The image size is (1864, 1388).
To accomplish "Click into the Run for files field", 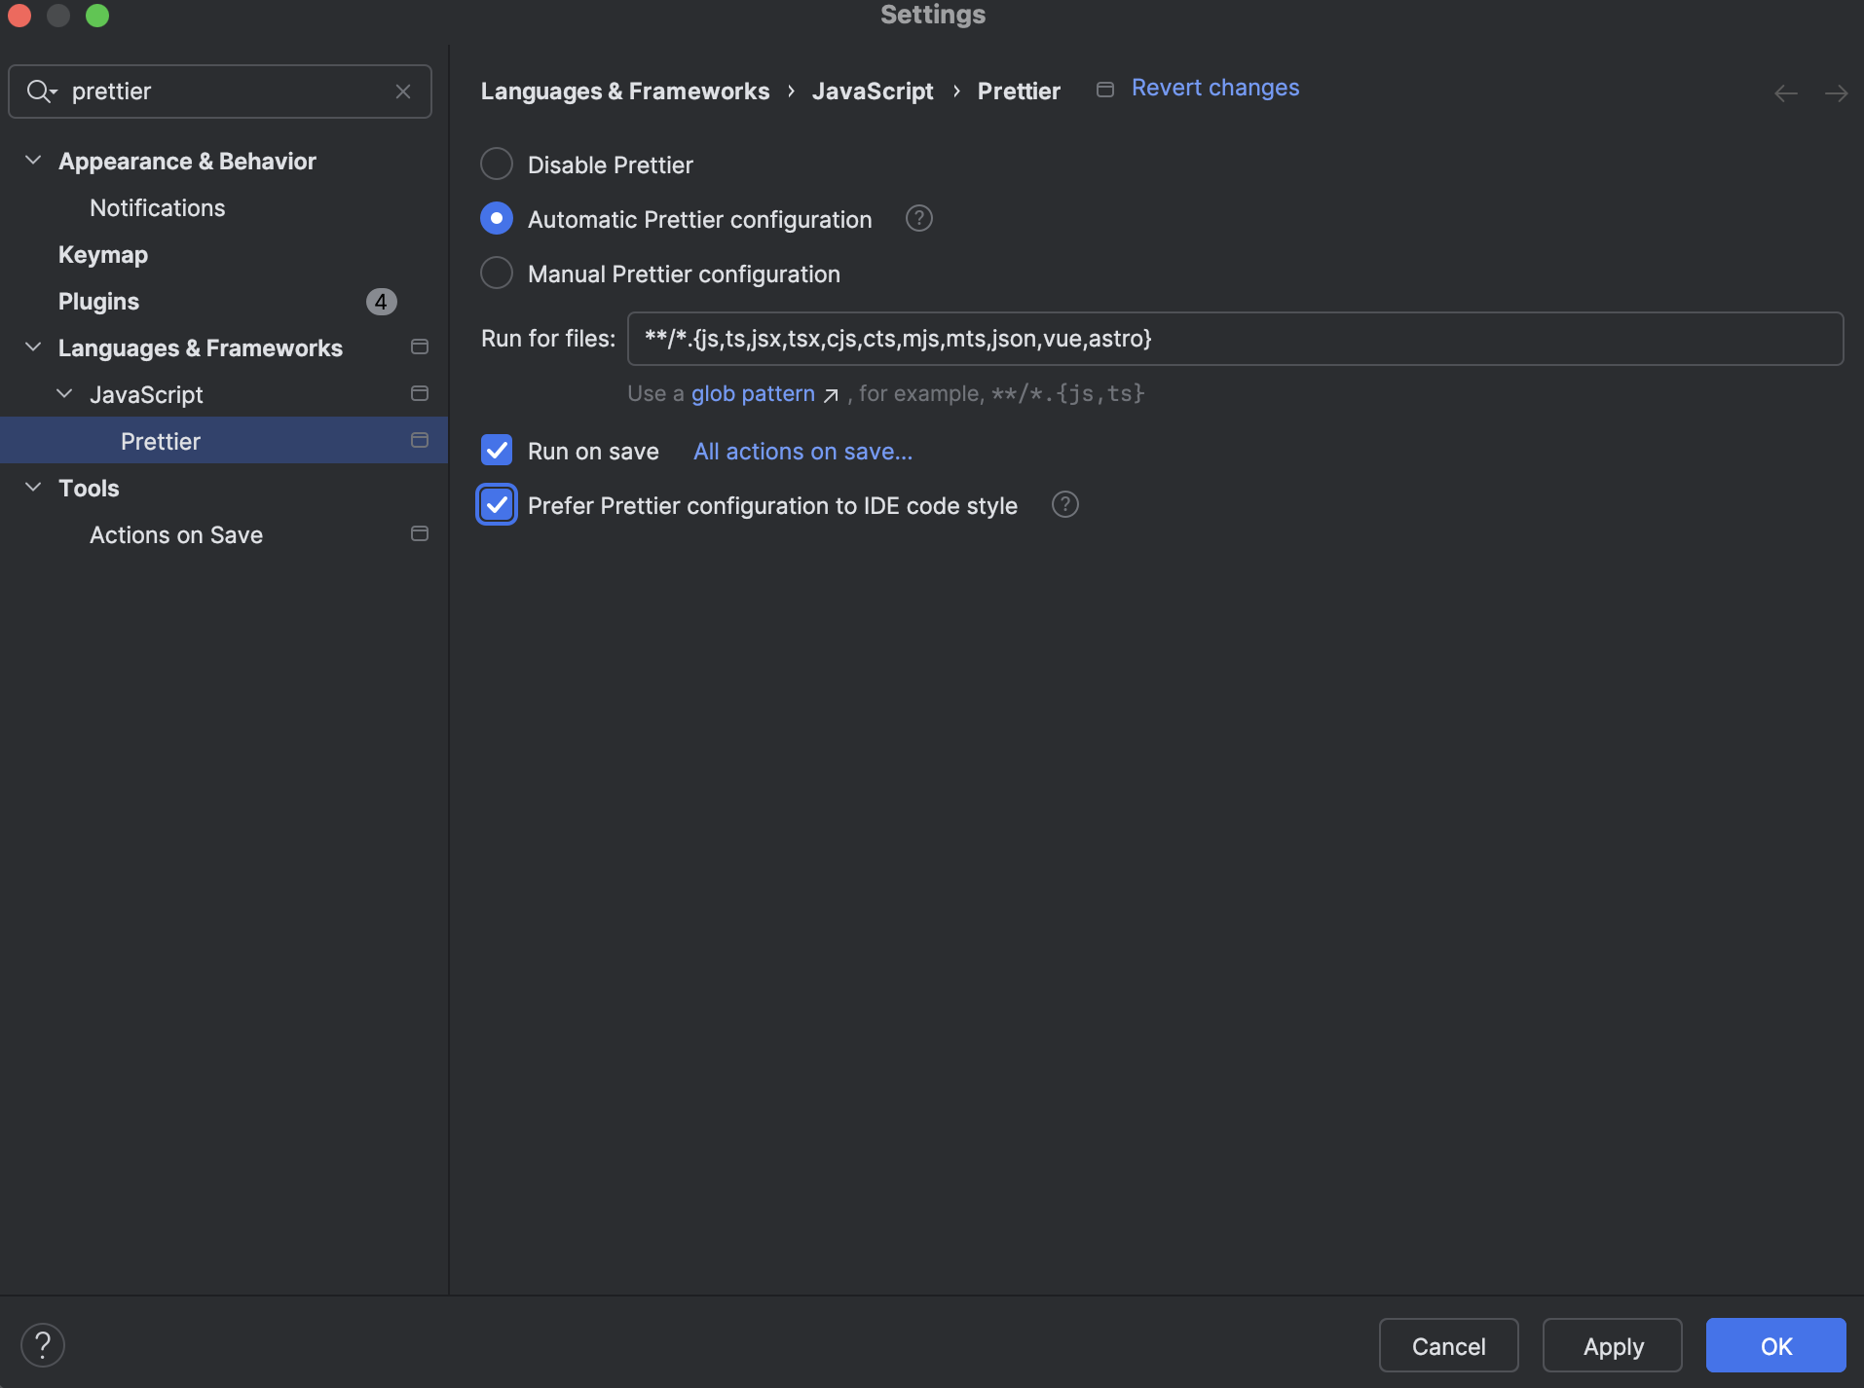I will click(1234, 339).
